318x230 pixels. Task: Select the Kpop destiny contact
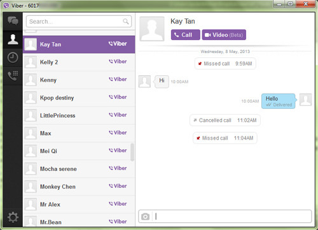(79, 97)
